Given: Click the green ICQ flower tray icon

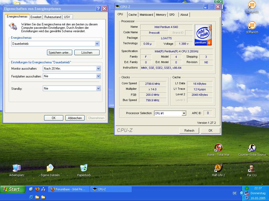Looking at the screenshot, I should [x=247, y=188].
